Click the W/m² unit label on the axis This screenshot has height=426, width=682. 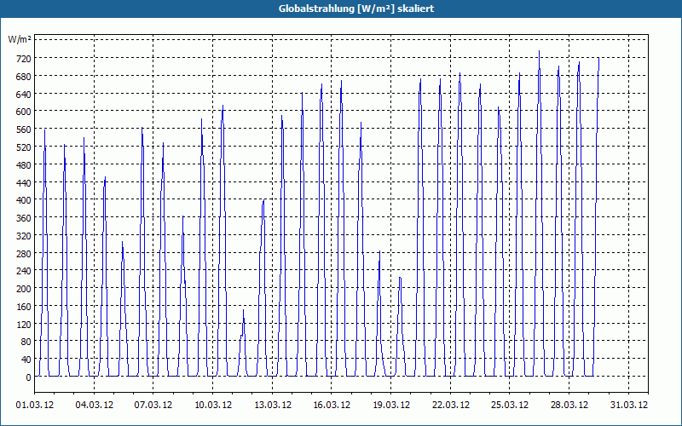(x=20, y=40)
